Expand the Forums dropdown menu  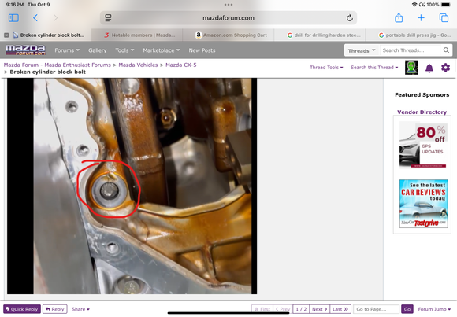(x=67, y=50)
